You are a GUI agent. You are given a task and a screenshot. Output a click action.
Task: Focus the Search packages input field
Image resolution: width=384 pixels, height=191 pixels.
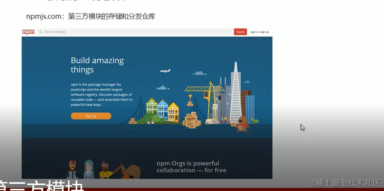[x=135, y=32]
